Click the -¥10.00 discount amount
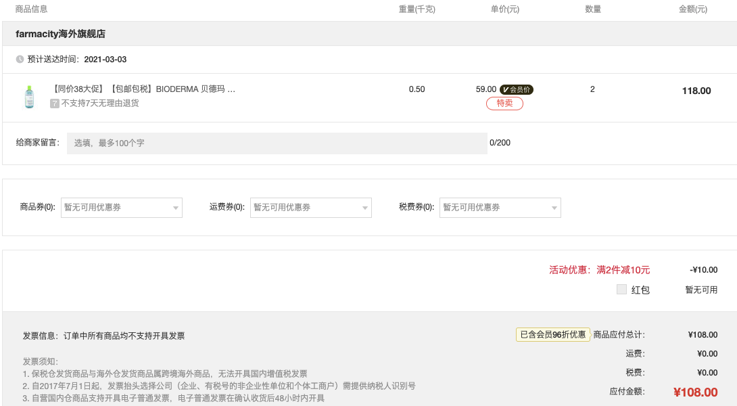 704,269
